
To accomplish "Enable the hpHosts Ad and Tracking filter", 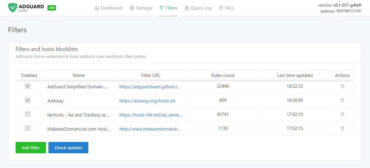I will (x=28, y=114).
